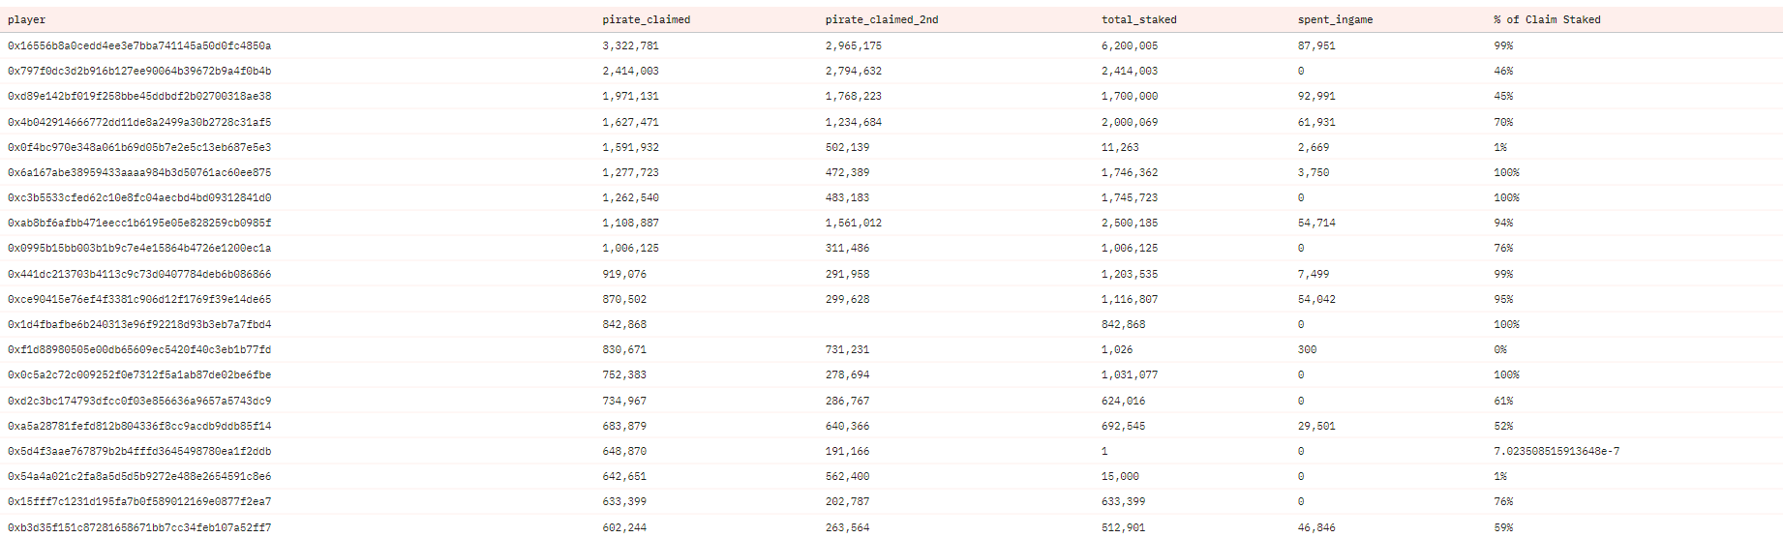
Task: Sort by the player column header
Action: coord(27,19)
